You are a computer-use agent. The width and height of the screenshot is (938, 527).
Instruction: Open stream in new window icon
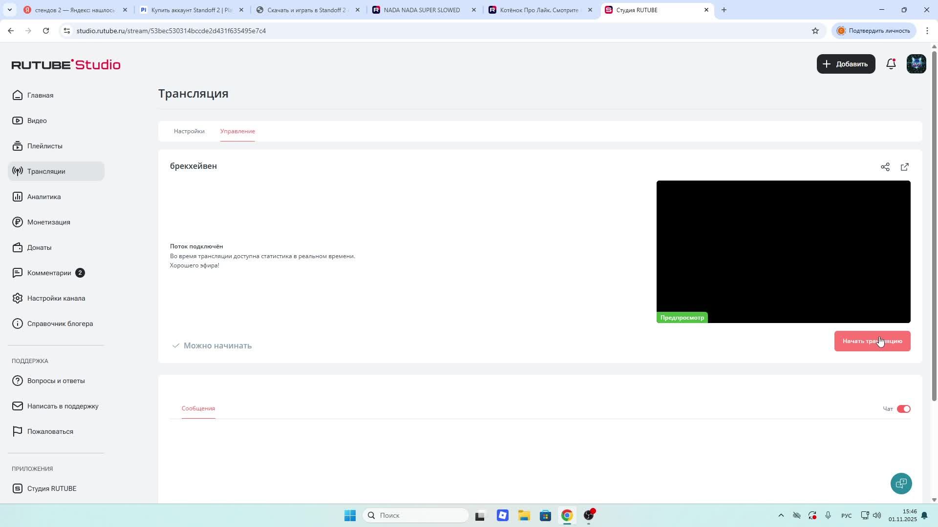[904, 167]
